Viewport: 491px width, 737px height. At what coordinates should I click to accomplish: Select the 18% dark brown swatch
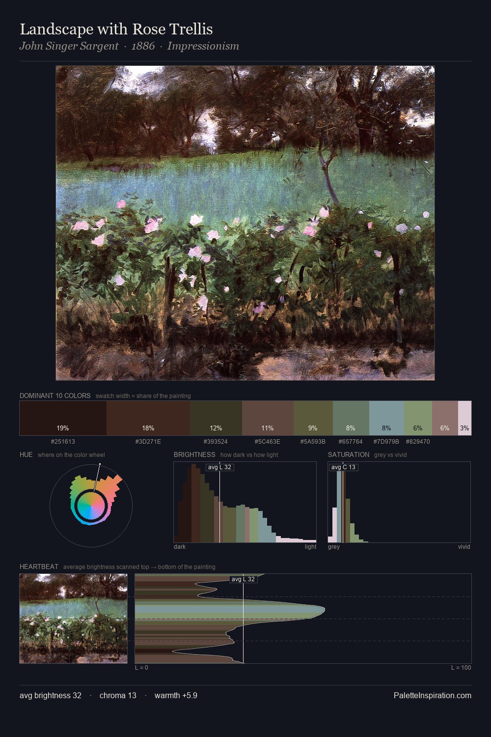[148, 418]
